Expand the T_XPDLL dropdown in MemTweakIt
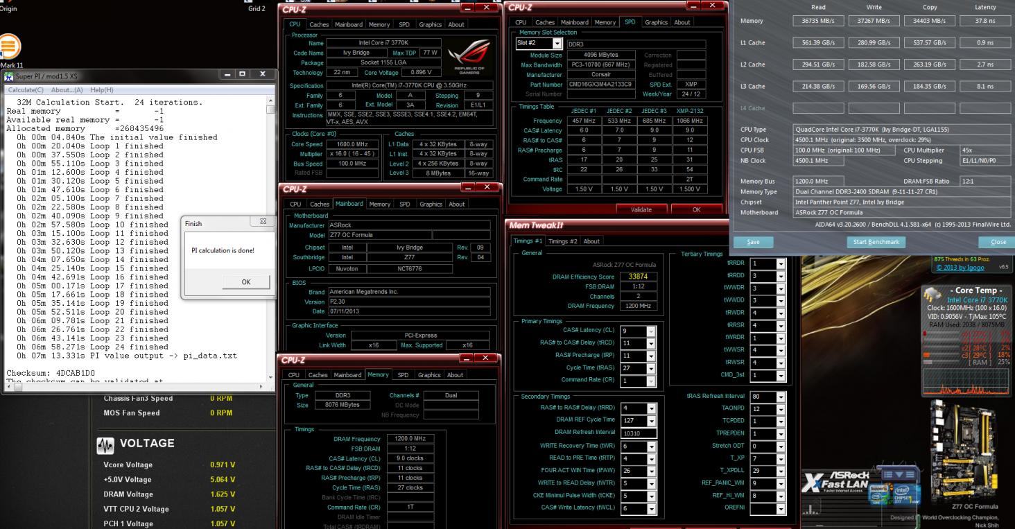 [781, 471]
